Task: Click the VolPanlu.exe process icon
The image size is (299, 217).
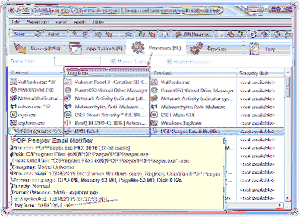Action: pyautogui.click(x=13, y=82)
